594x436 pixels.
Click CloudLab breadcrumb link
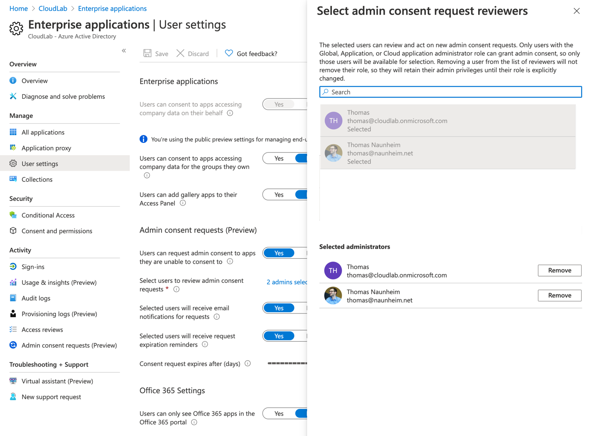(53, 8)
